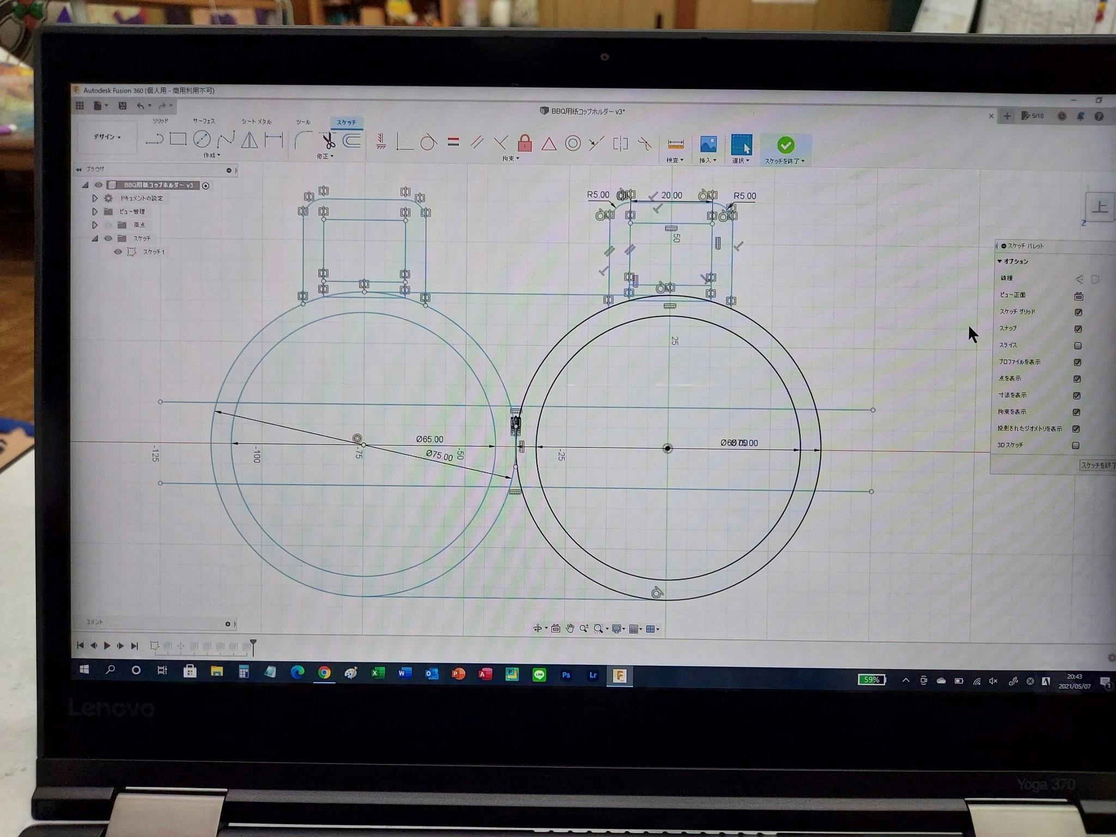Hide スケッチ1 using eye icon
This screenshot has height=837, width=1116.
coord(118,252)
